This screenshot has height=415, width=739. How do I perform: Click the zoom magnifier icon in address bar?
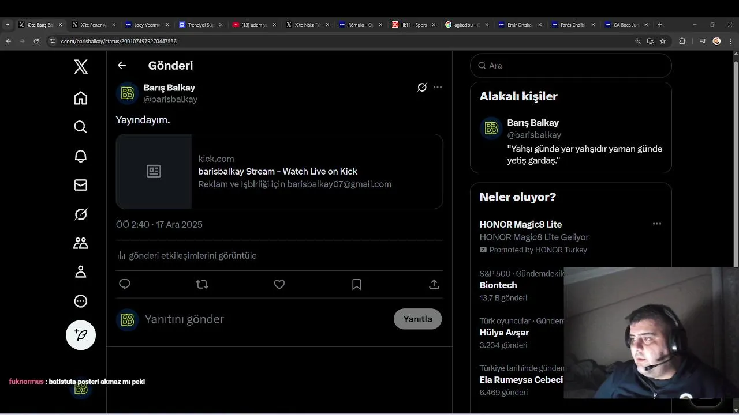(x=638, y=41)
